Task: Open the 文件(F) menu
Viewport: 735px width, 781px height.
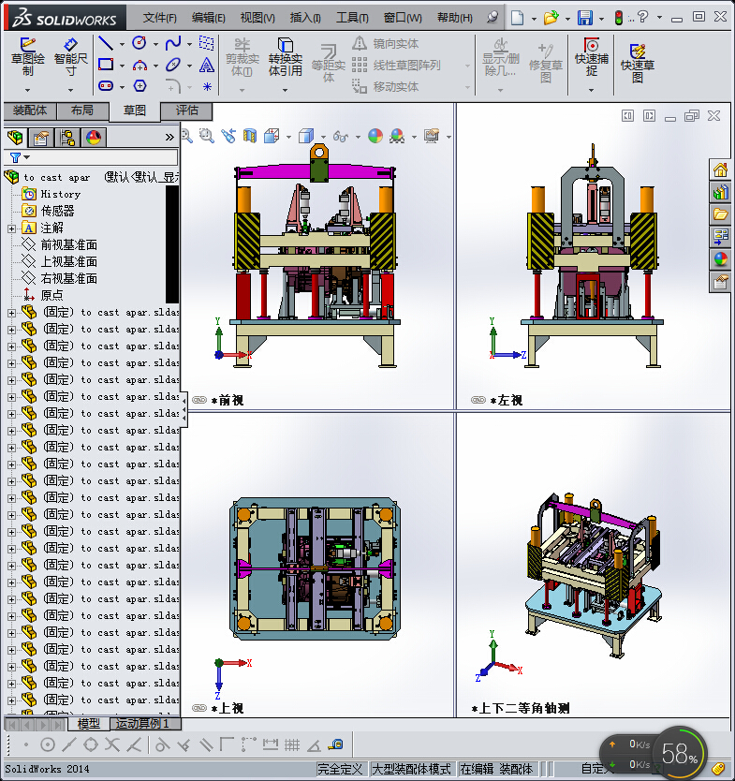Action: click(160, 18)
